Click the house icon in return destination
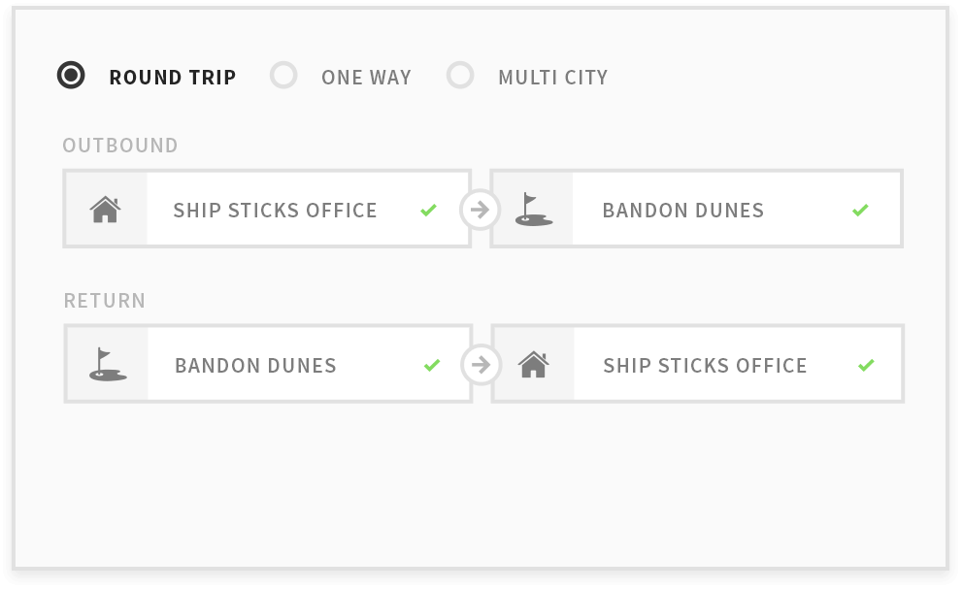The image size is (963, 590). tap(533, 365)
